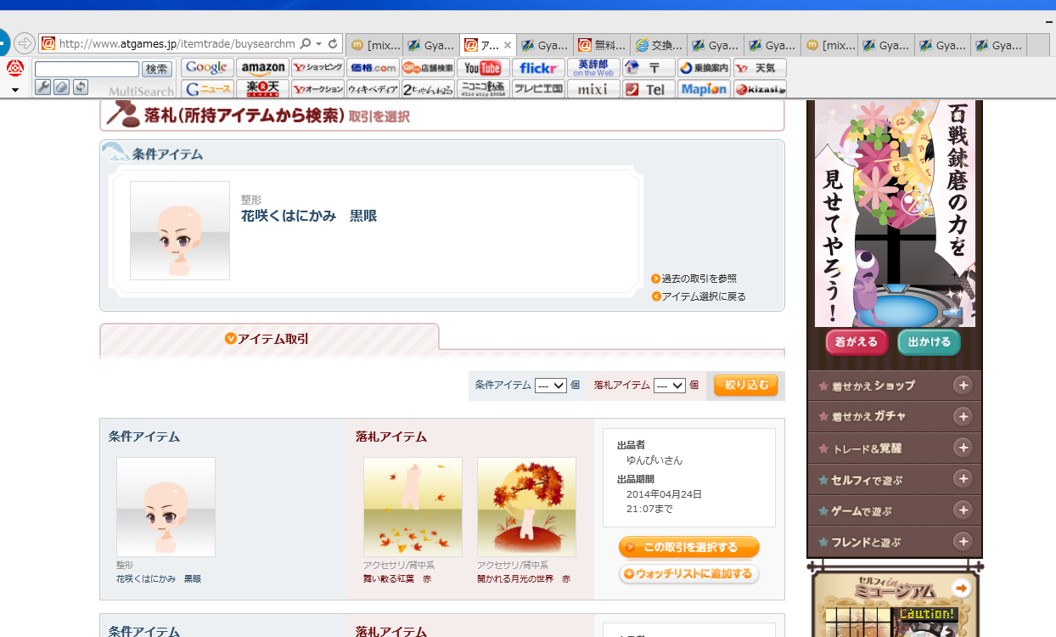Click the 舞い散る紅葉 赤 item thumbnail
Viewport: 1056px width, 637px height.
[x=413, y=507]
